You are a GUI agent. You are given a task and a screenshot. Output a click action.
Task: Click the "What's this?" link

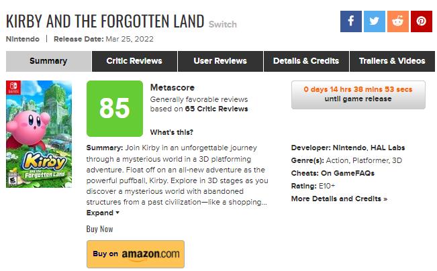(172, 132)
